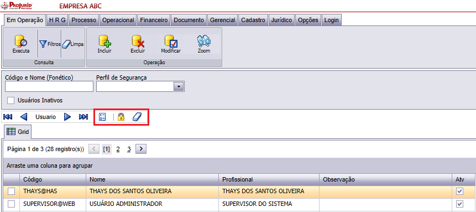Sort by Observação column header
This screenshot has height=212, width=476.
tap(385, 179)
